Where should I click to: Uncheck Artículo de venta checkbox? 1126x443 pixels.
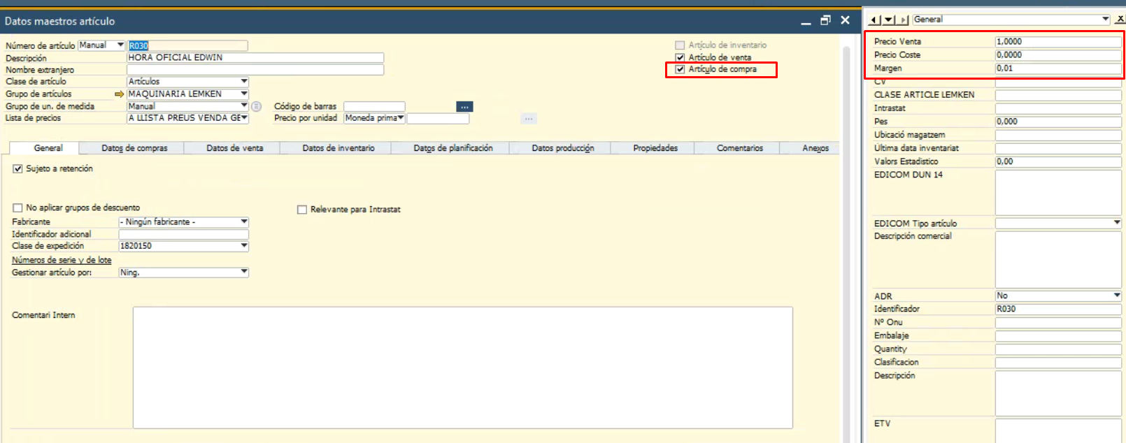point(680,57)
